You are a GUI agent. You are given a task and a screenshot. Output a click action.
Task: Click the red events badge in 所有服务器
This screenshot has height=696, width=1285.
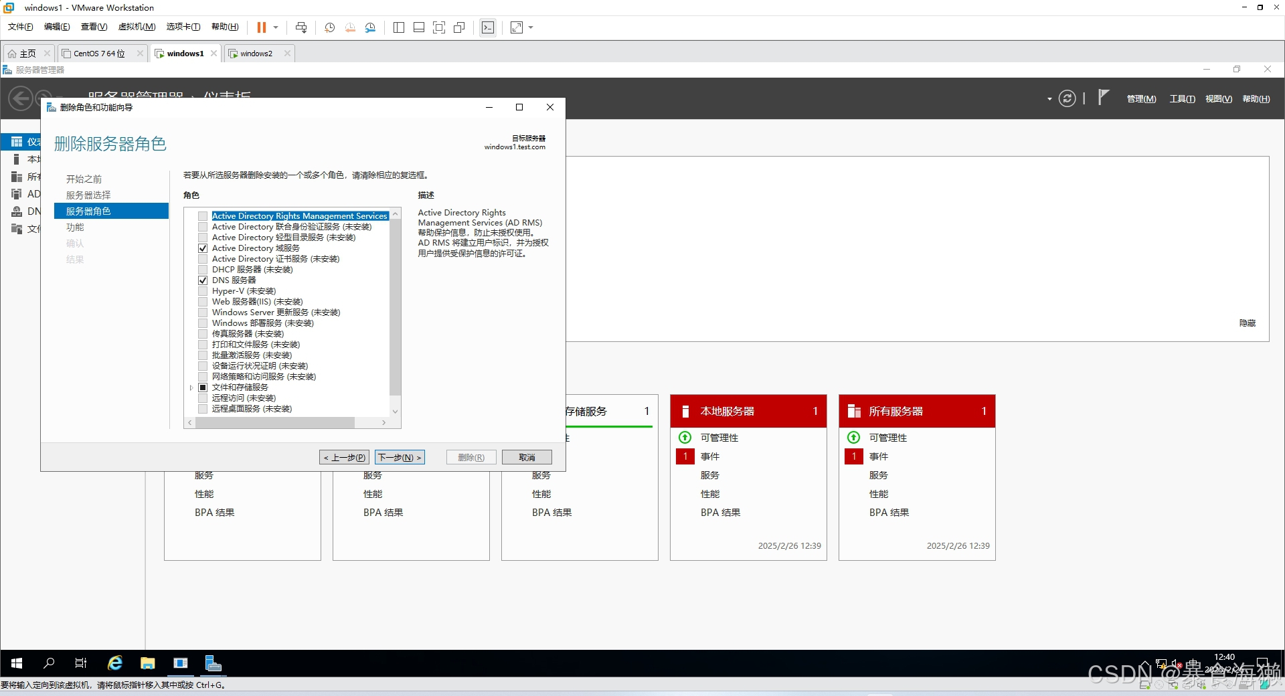coord(854,456)
